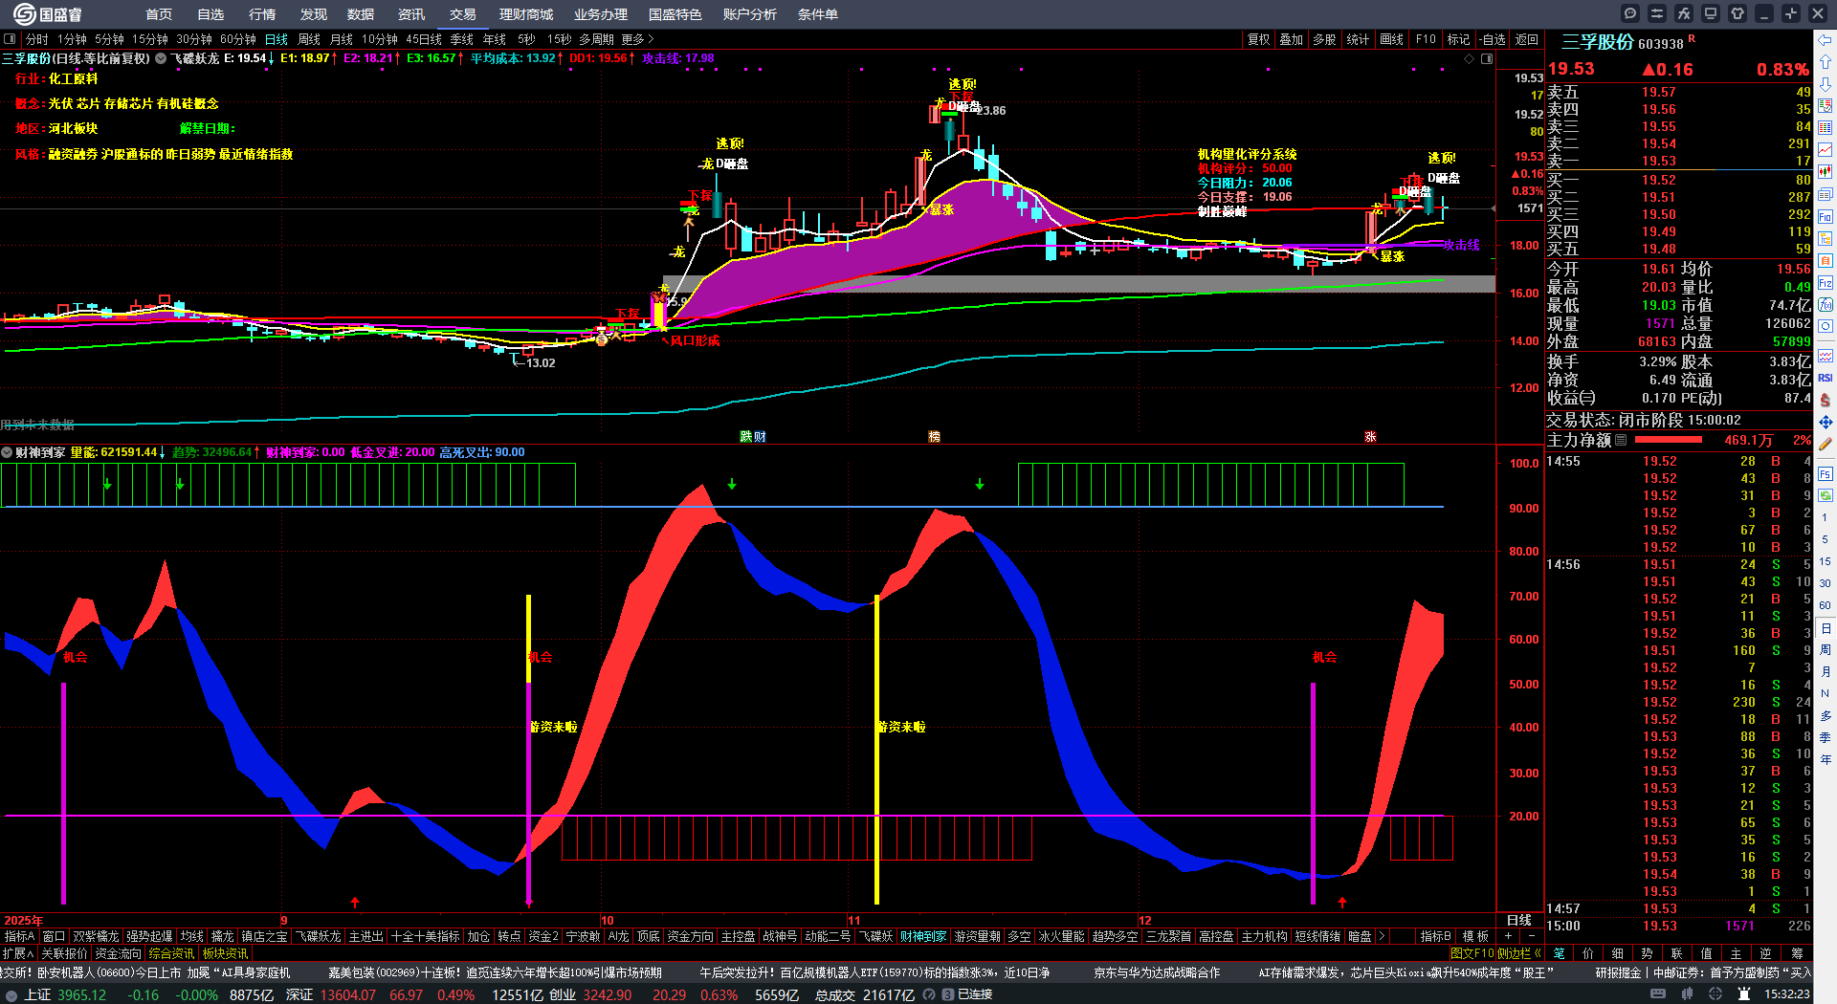Screen dimensions: 1837x1004
Task: Expand the 更多 period options
Action: (637, 39)
